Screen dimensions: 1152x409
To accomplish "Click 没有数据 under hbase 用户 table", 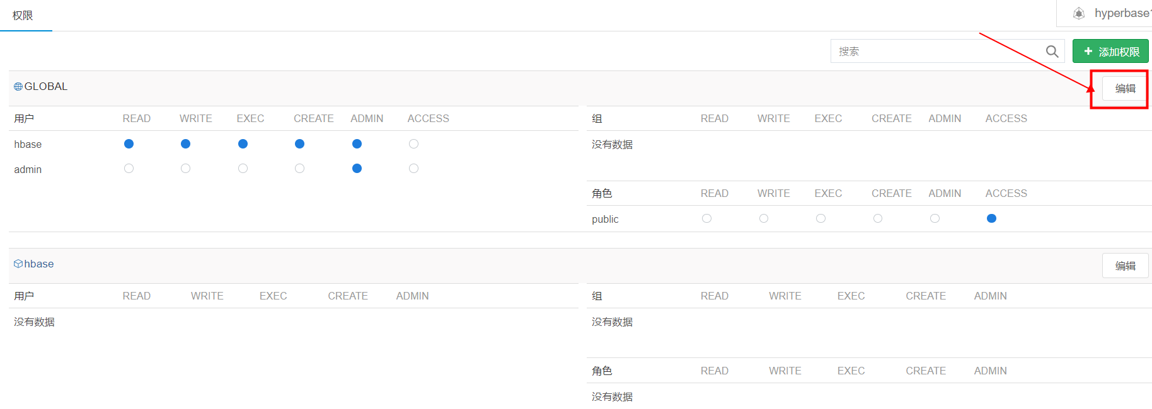I will [x=34, y=322].
